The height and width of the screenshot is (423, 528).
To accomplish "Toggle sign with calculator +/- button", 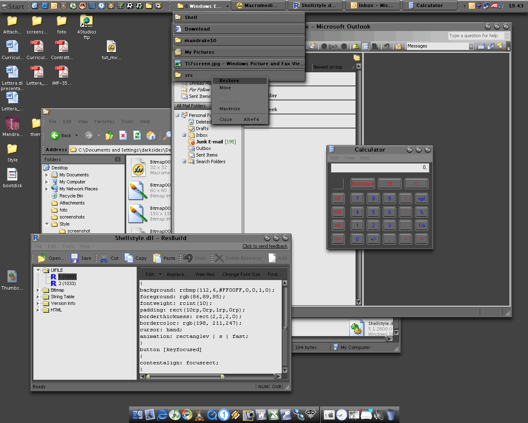I will [373, 239].
